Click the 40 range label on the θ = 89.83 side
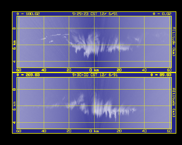Screen dimensions: 182x145 click(144, 131)
